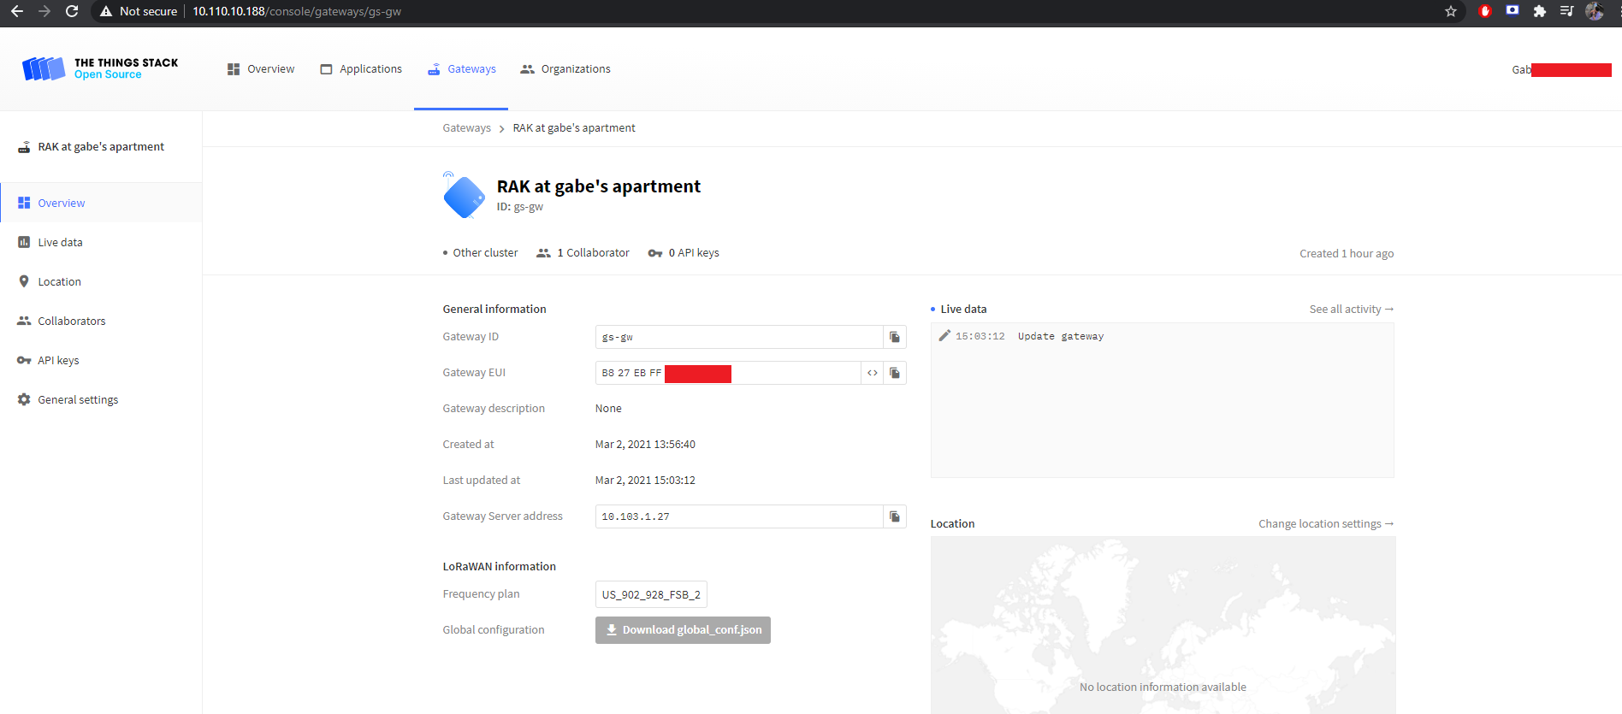This screenshot has width=1622, height=714.
Task: Click the Other cluster status label
Action: pyautogui.click(x=480, y=253)
